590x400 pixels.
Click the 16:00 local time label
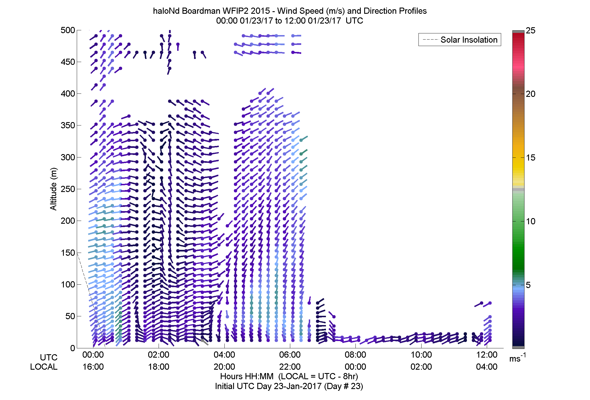click(x=93, y=367)
